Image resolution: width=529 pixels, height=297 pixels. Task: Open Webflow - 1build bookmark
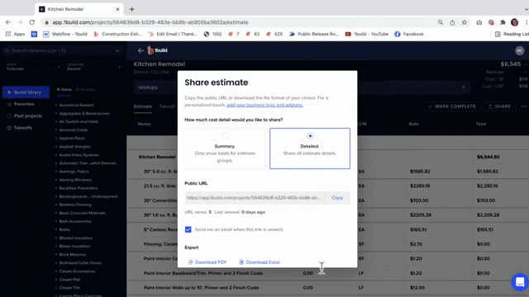click(x=65, y=34)
